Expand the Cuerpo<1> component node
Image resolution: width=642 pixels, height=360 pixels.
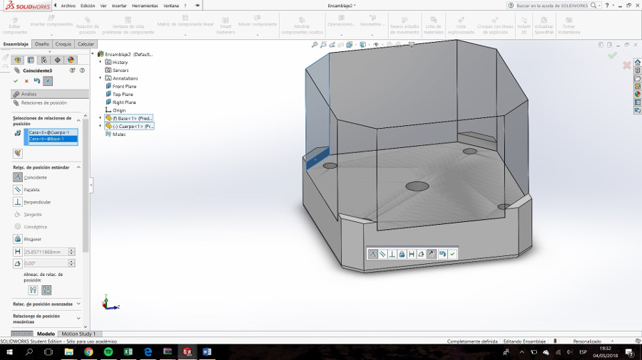click(101, 126)
